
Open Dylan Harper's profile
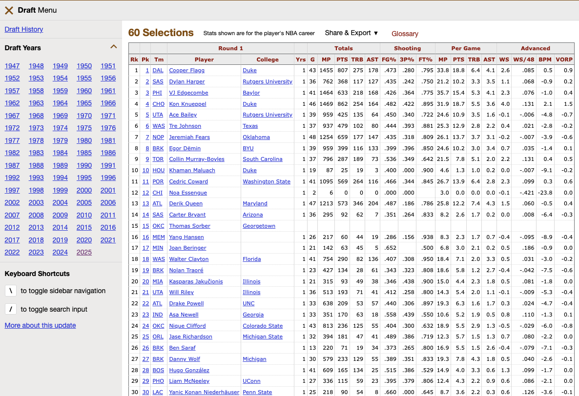click(x=186, y=81)
